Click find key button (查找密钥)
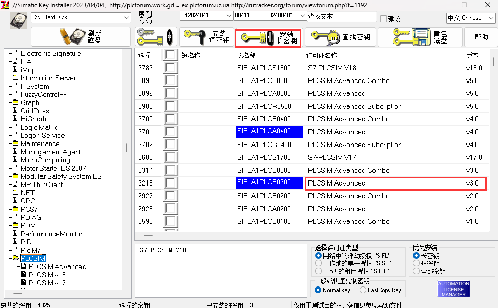This screenshot has width=498, height=308. (x=340, y=37)
